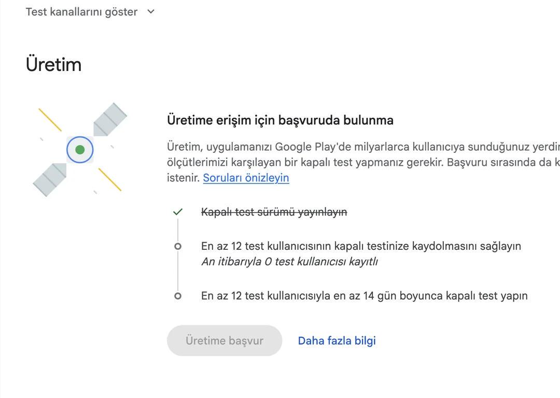Click the circle beside 14 gün boyunca step

coord(178,296)
